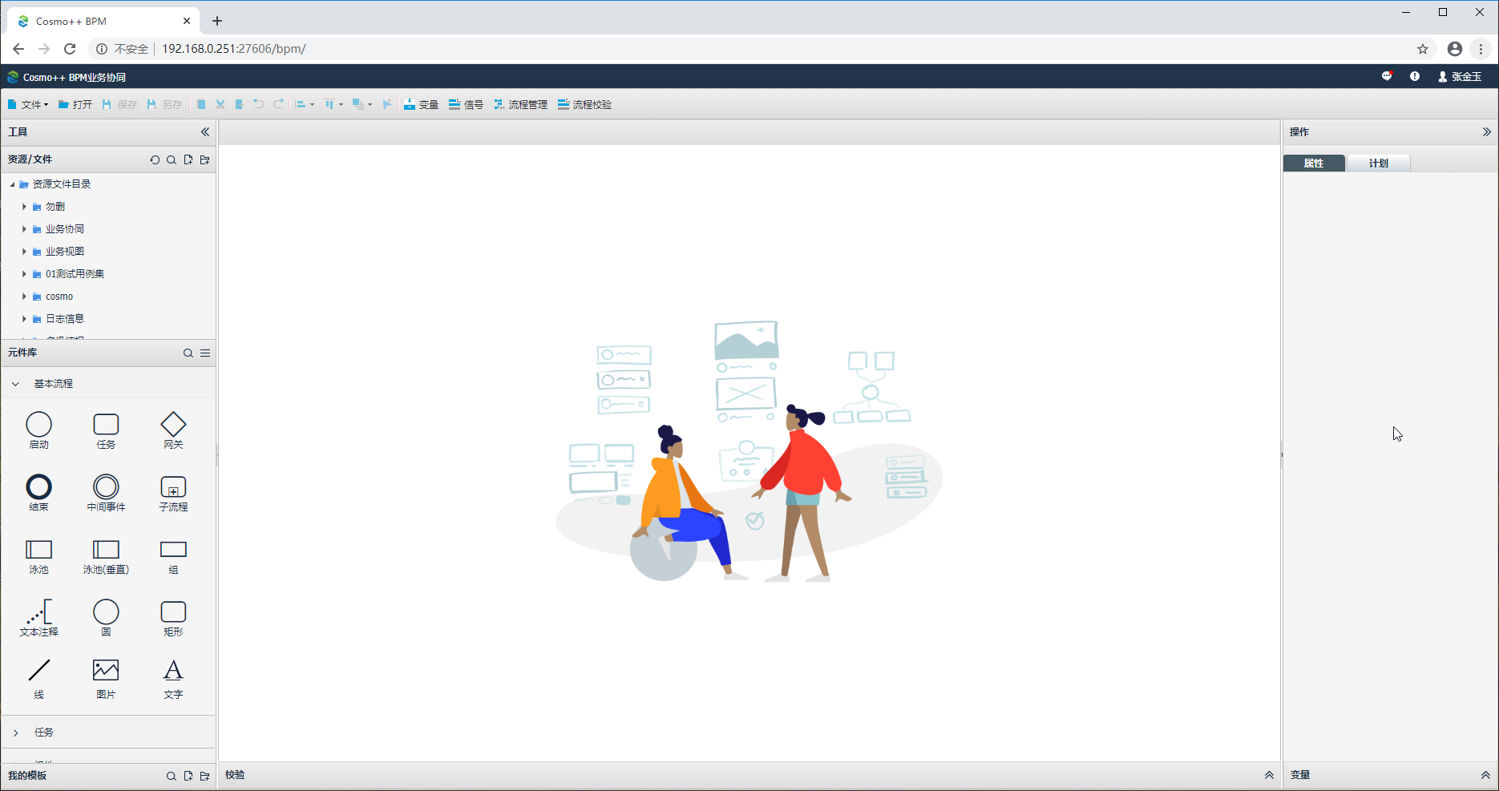This screenshot has width=1499, height=791.
Task: Select the 任务 task shape
Action: coord(106,430)
